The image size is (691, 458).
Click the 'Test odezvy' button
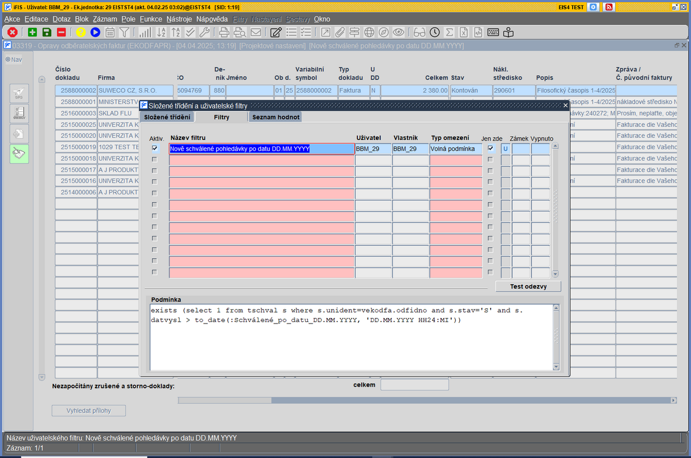[528, 286]
